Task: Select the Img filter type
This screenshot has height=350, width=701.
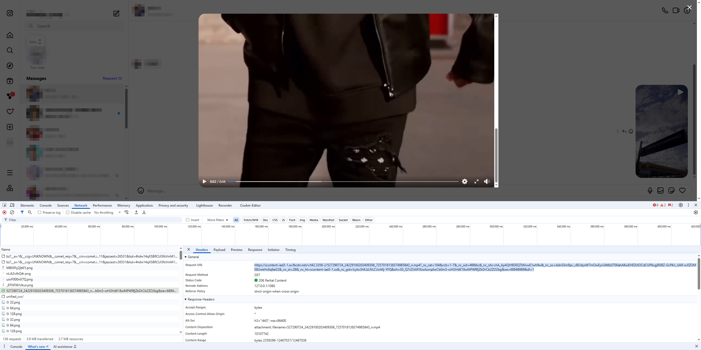Action: 302,220
